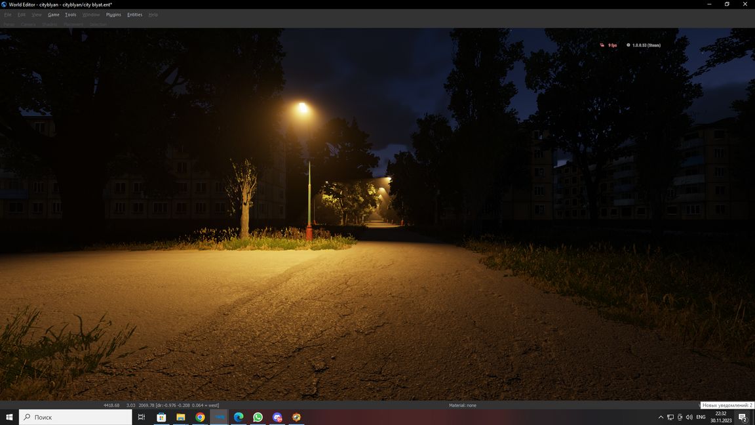Open the network status tray icon

670,417
